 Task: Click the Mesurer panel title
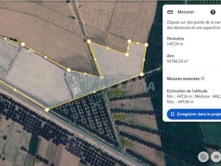[186, 12]
